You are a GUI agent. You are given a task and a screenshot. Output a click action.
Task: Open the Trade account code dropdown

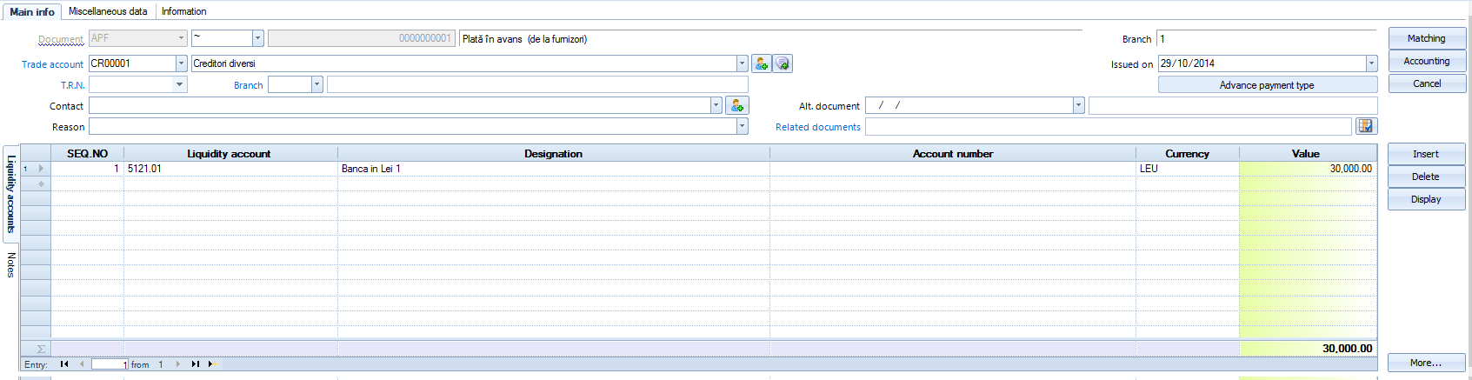tap(182, 63)
